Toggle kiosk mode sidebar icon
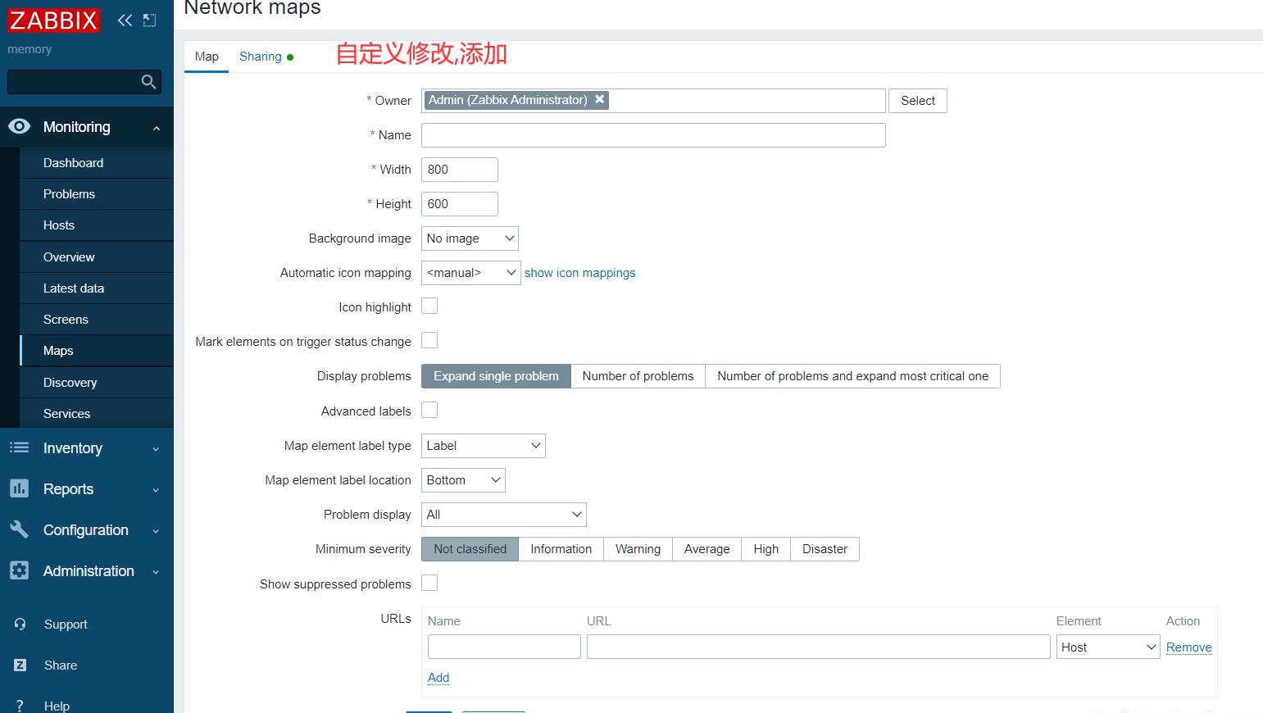This screenshot has width=1263, height=713. [x=149, y=20]
